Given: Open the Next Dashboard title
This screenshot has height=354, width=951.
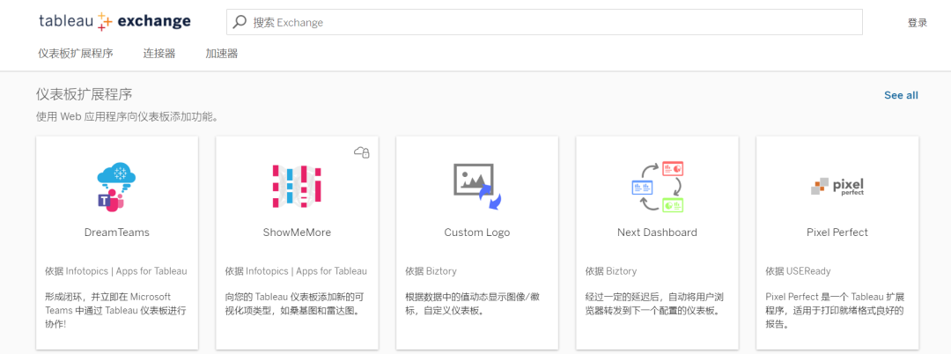Looking at the screenshot, I should coord(657,232).
